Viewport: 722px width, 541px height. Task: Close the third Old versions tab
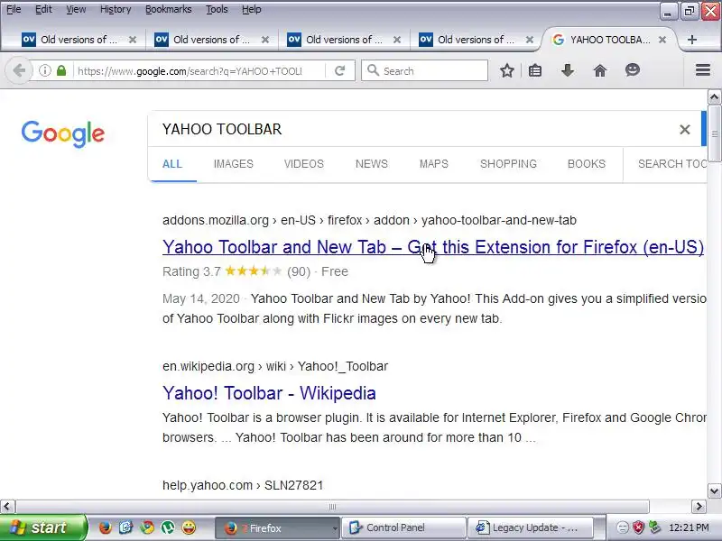[x=397, y=40]
